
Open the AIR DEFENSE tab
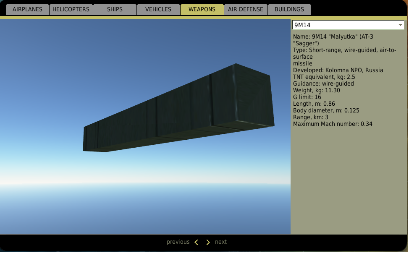point(246,10)
